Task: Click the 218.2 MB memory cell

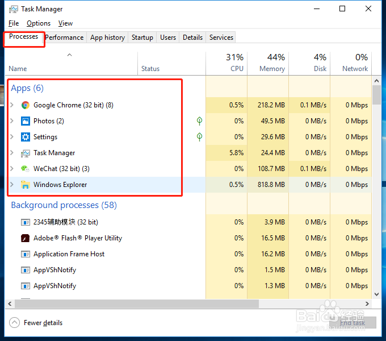Action: tap(268, 105)
